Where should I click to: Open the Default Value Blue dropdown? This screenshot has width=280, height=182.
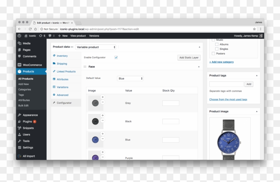click(x=130, y=78)
